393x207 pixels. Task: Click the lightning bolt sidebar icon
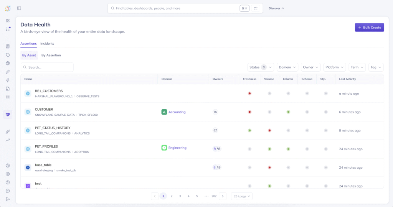(x=8, y=80)
